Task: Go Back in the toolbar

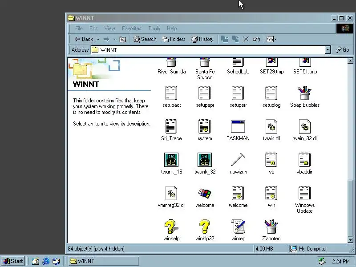Action: tap(84, 39)
